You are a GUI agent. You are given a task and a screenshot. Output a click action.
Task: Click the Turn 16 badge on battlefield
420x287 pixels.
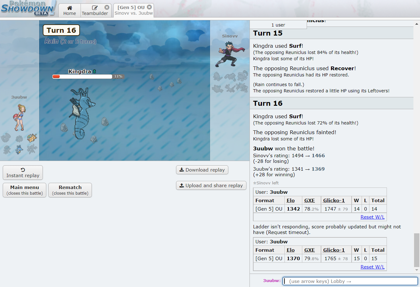point(61,30)
